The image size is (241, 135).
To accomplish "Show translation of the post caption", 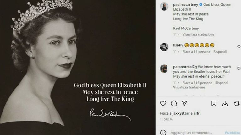I will coord(198,34).
